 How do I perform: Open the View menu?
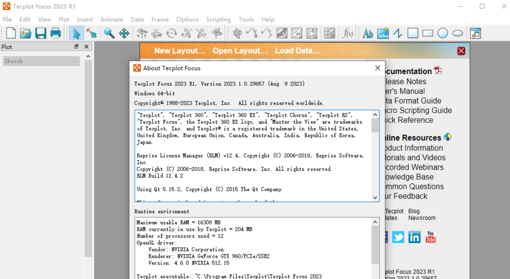point(44,20)
